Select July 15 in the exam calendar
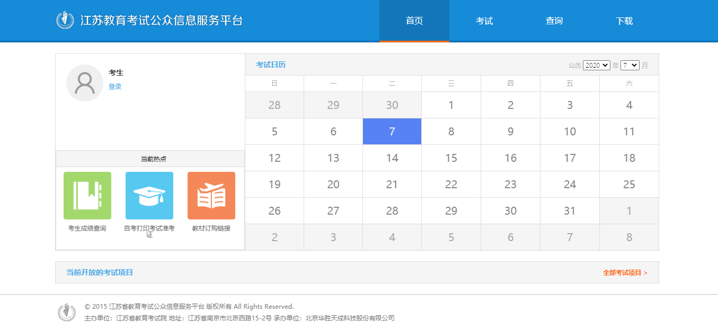Viewport: 718px width, 331px height. (451, 158)
